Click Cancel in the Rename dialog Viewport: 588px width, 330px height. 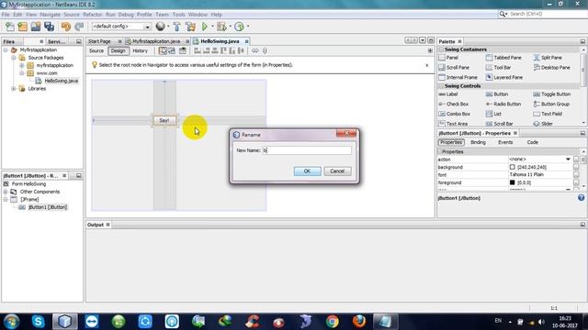(337, 171)
